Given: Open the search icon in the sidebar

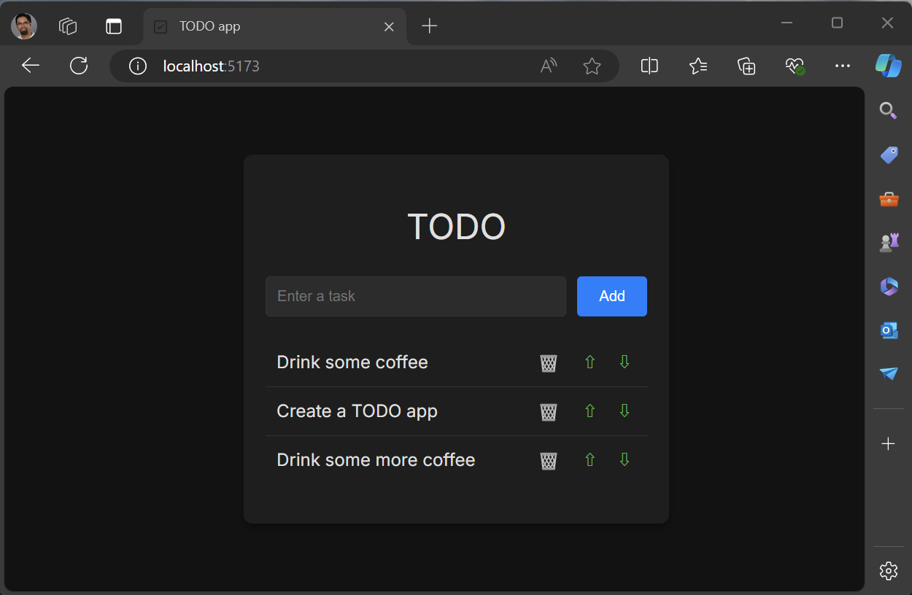Looking at the screenshot, I should [x=888, y=111].
